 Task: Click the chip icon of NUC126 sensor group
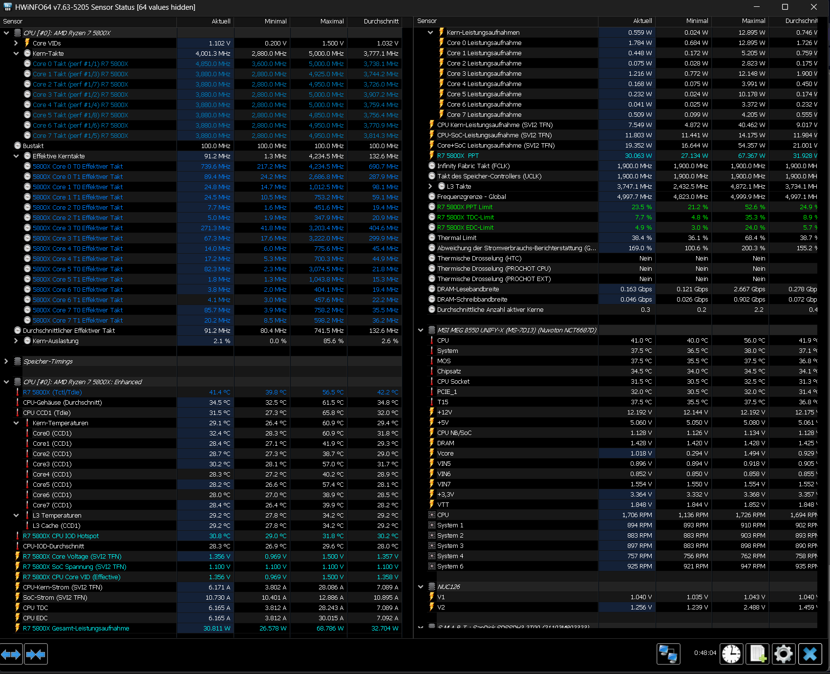pos(432,587)
